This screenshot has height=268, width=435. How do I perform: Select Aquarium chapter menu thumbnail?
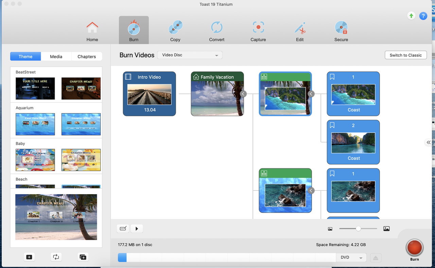(81, 124)
